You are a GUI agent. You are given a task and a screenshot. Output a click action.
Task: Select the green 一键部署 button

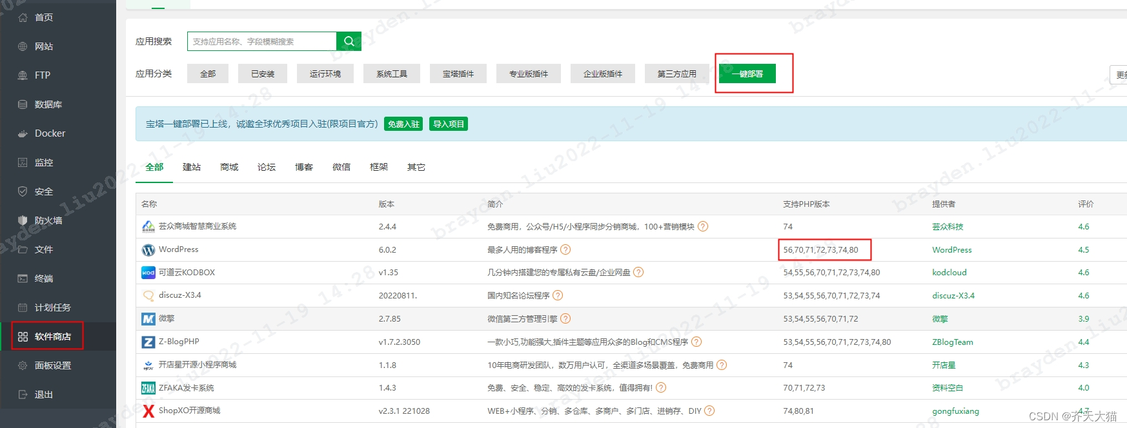coord(747,73)
